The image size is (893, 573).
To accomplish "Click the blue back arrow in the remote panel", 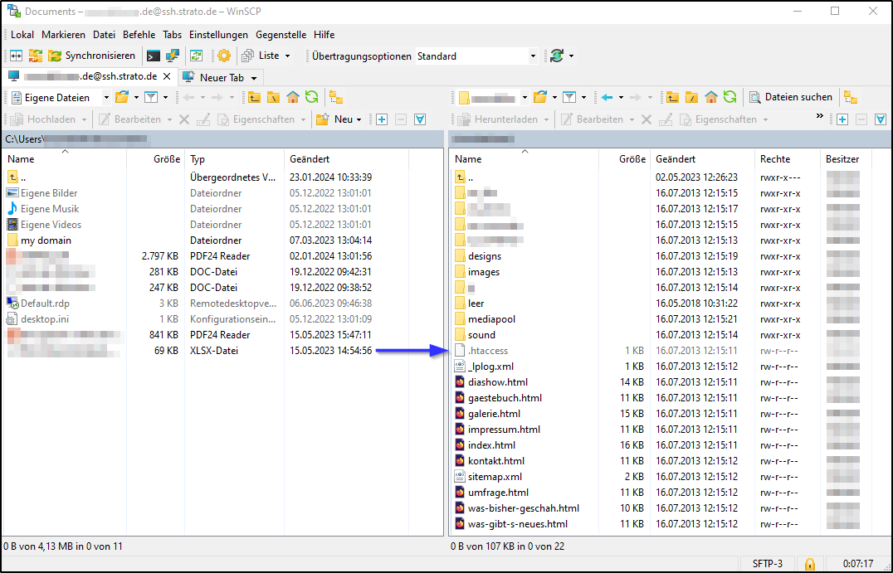I will [608, 96].
